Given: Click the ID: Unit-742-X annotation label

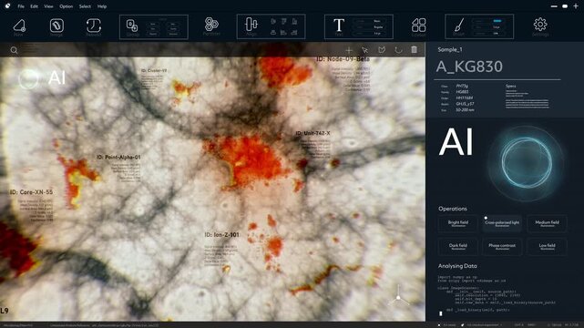Looking at the screenshot, I should coord(312,133).
